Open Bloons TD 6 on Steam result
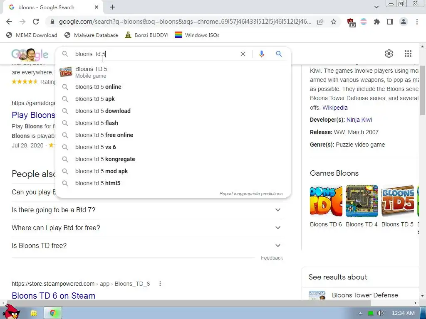426x319 pixels. click(x=54, y=295)
